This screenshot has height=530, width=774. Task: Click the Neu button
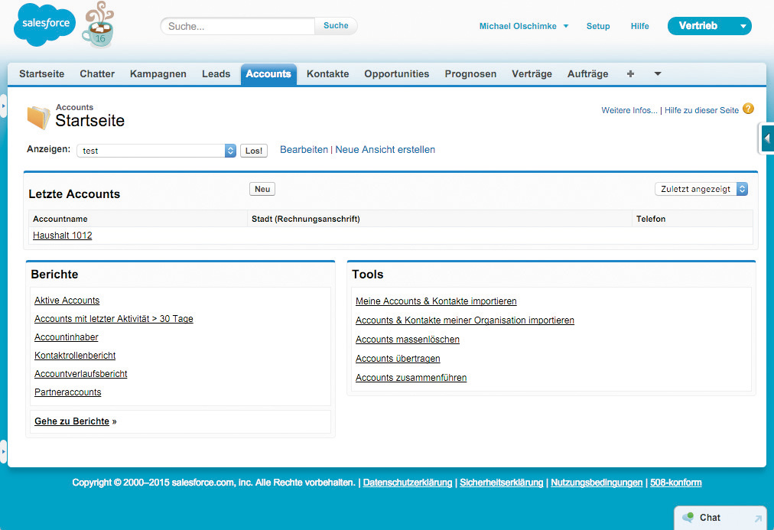point(262,189)
